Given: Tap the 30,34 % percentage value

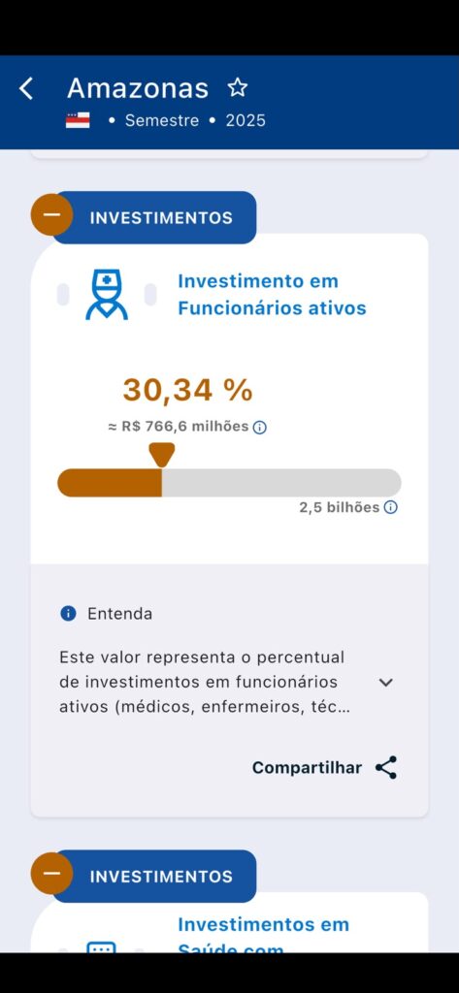Looking at the screenshot, I should (x=187, y=390).
